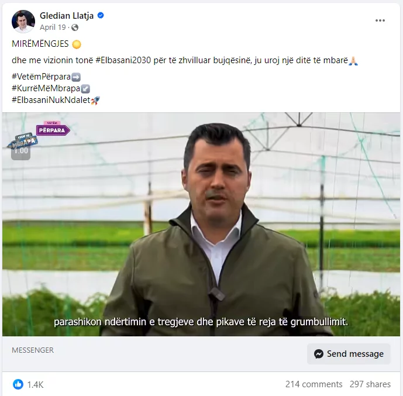Open Gledian Llatja profile picture
The image size is (403, 396).
(23, 22)
